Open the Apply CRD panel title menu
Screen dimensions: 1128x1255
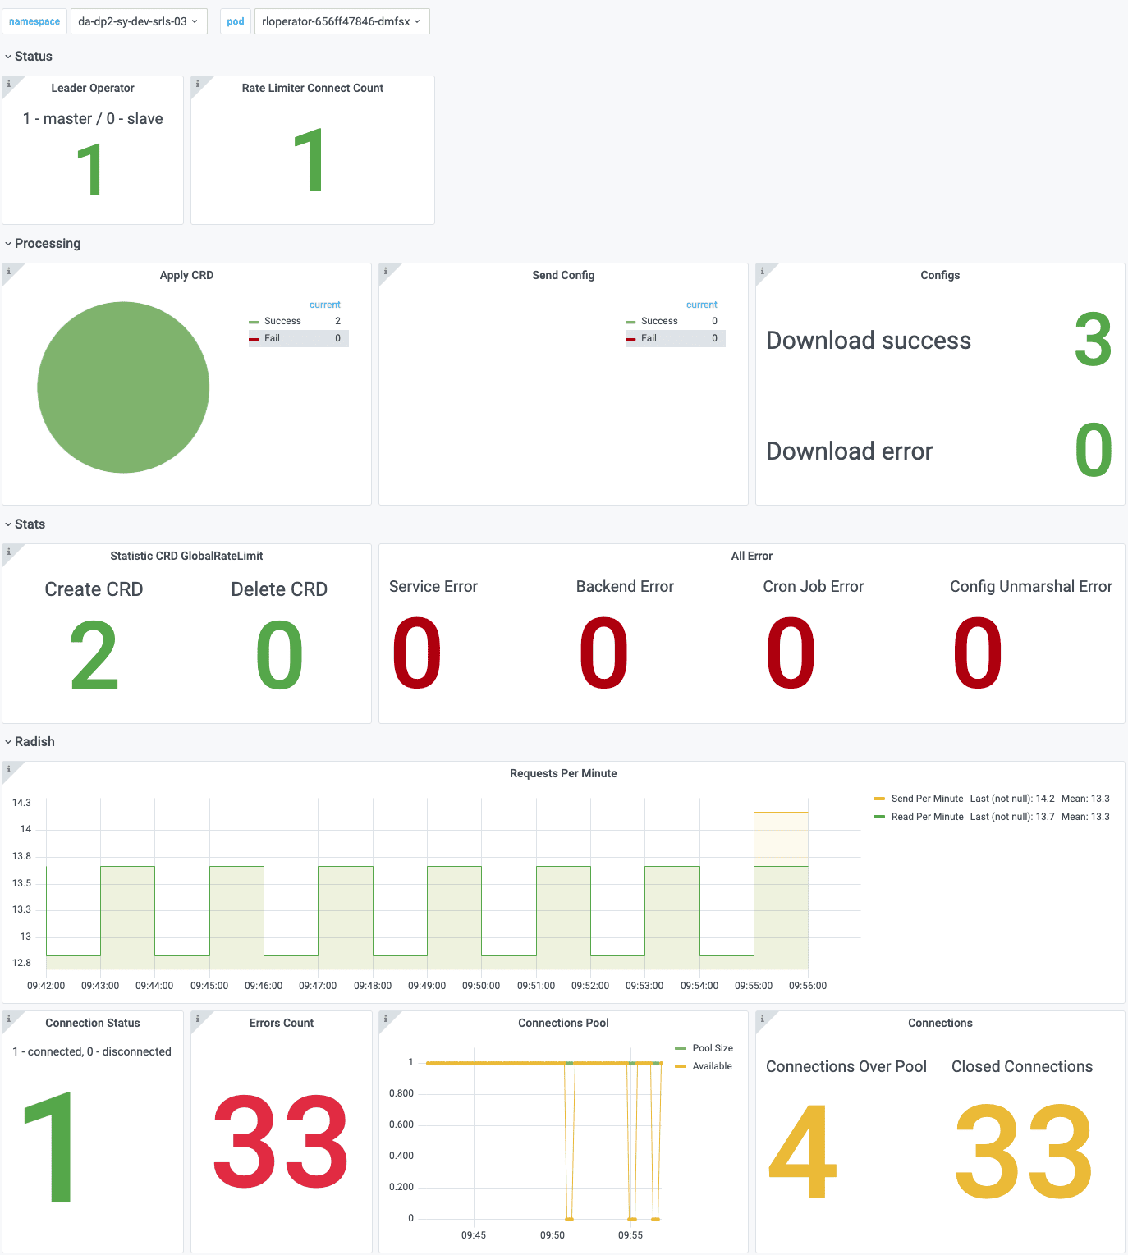point(186,275)
